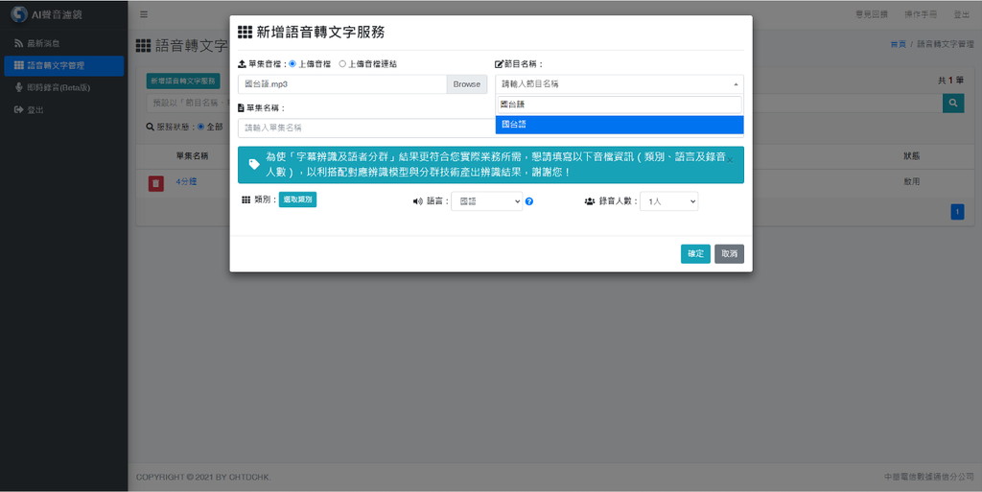The width and height of the screenshot is (982, 492).
Task: Dismiss the teal info banner with X
Action: (730, 160)
